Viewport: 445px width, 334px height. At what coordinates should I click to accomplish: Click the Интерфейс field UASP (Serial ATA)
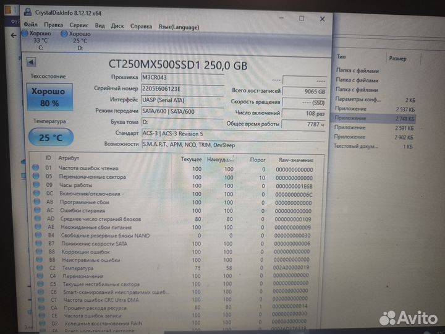pyautogui.click(x=182, y=100)
